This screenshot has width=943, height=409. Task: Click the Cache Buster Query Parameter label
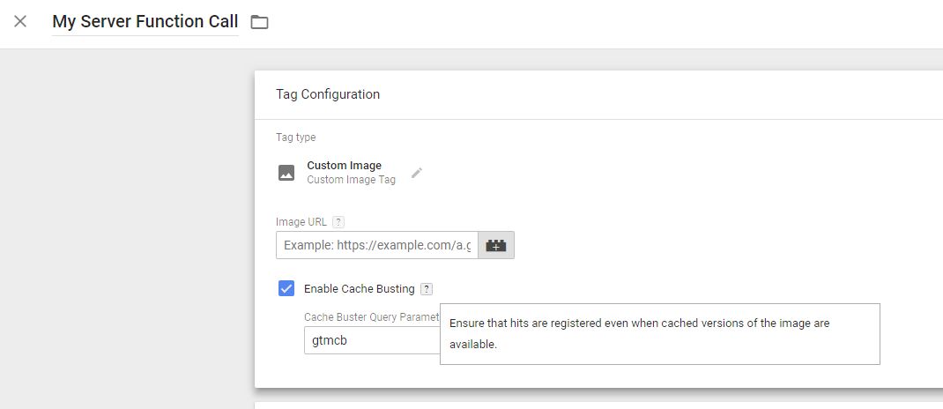371,317
